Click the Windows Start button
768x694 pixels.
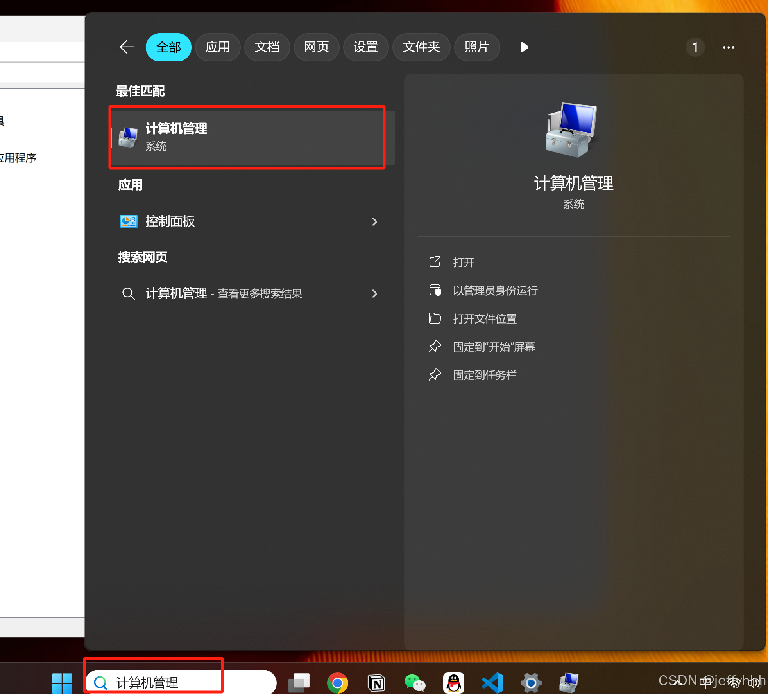[62, 683]
